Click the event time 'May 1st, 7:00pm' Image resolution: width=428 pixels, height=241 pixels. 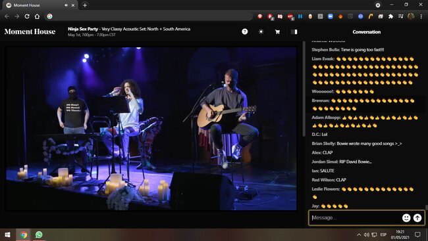click(x=92, y=35)
